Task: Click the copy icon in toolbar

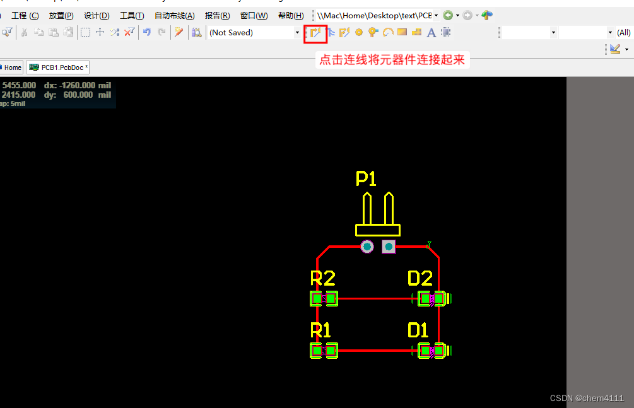Action: 39,32
